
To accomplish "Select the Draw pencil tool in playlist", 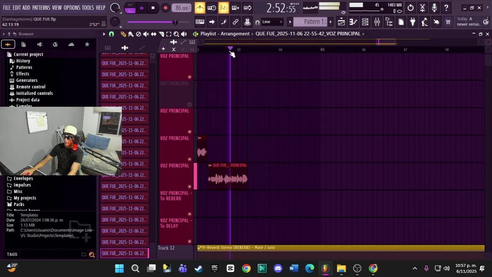I will coord(123,34).
